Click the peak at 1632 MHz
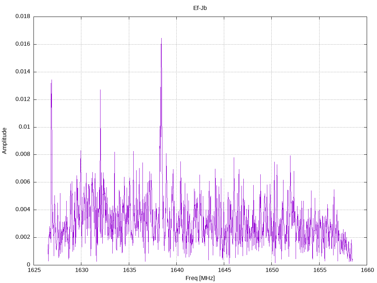The image size is (377, 283). click(x=100, y=90)
